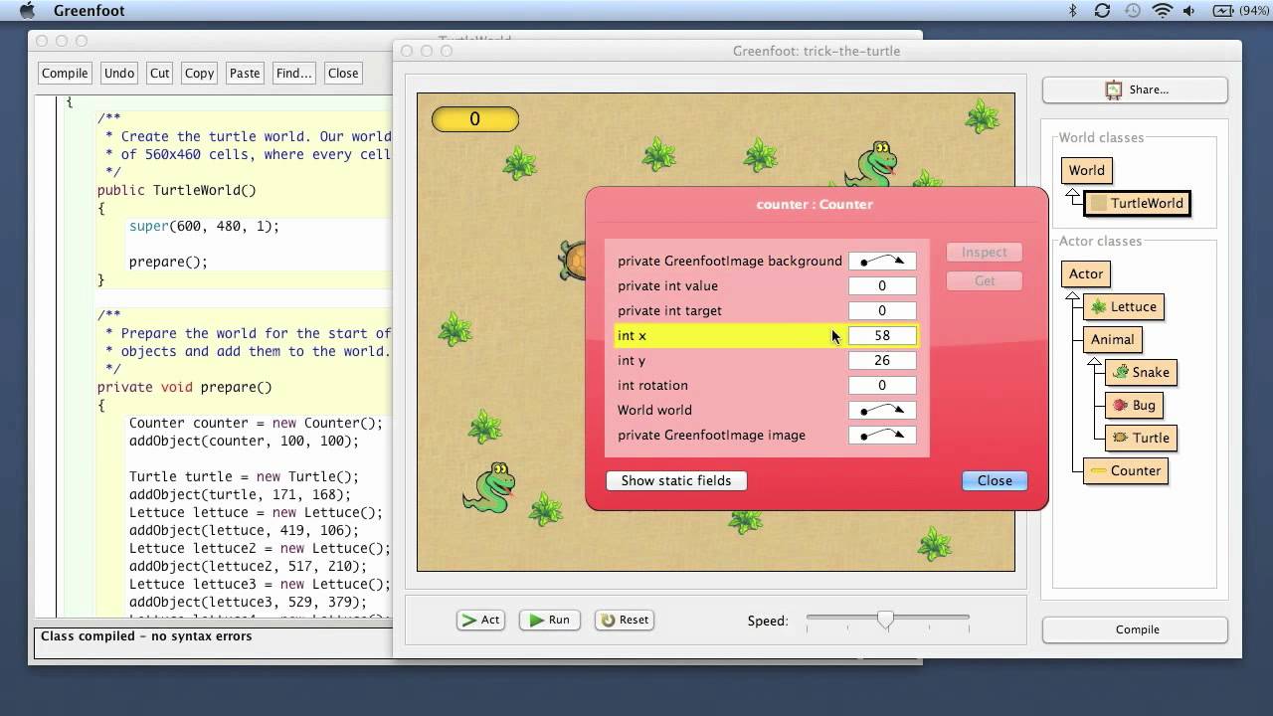Click the Run button

coord(550,620)
